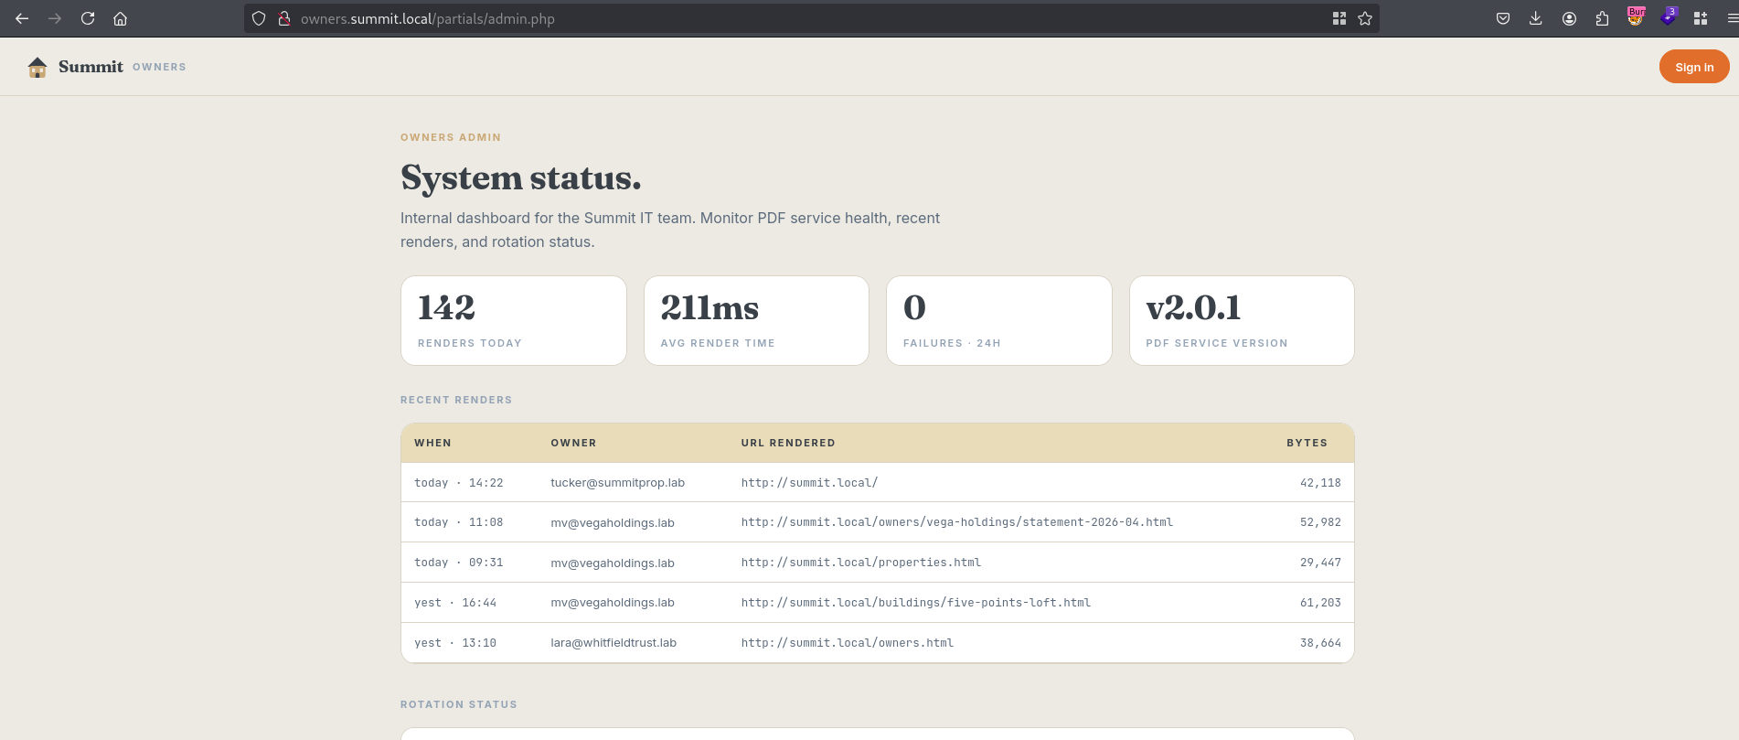Click the 142 renders today card
This screenshot has width=1739, height=740.
pyautogui.click(x=514, y=321)
